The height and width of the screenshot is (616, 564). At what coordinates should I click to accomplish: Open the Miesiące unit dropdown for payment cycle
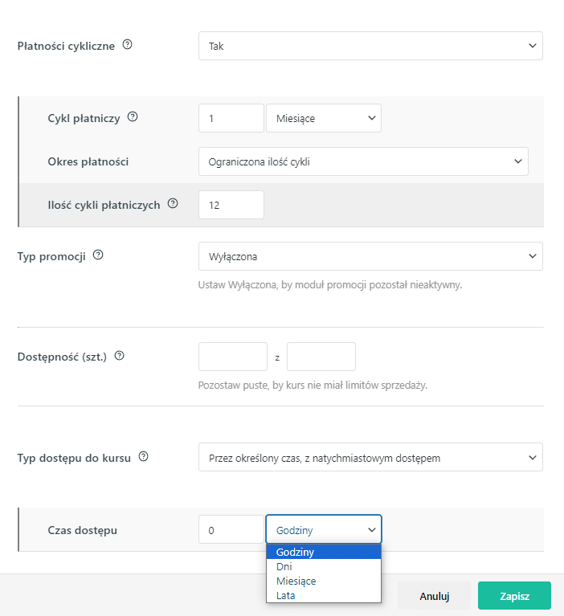(x=324, y=118)
